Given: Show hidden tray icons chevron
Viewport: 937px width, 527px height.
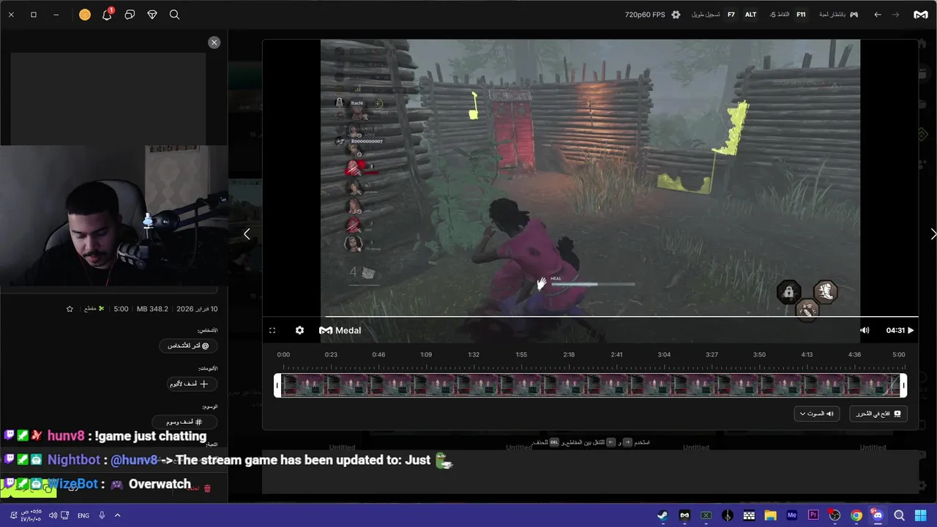Looking at the screenshot, I should click(117, 515).
